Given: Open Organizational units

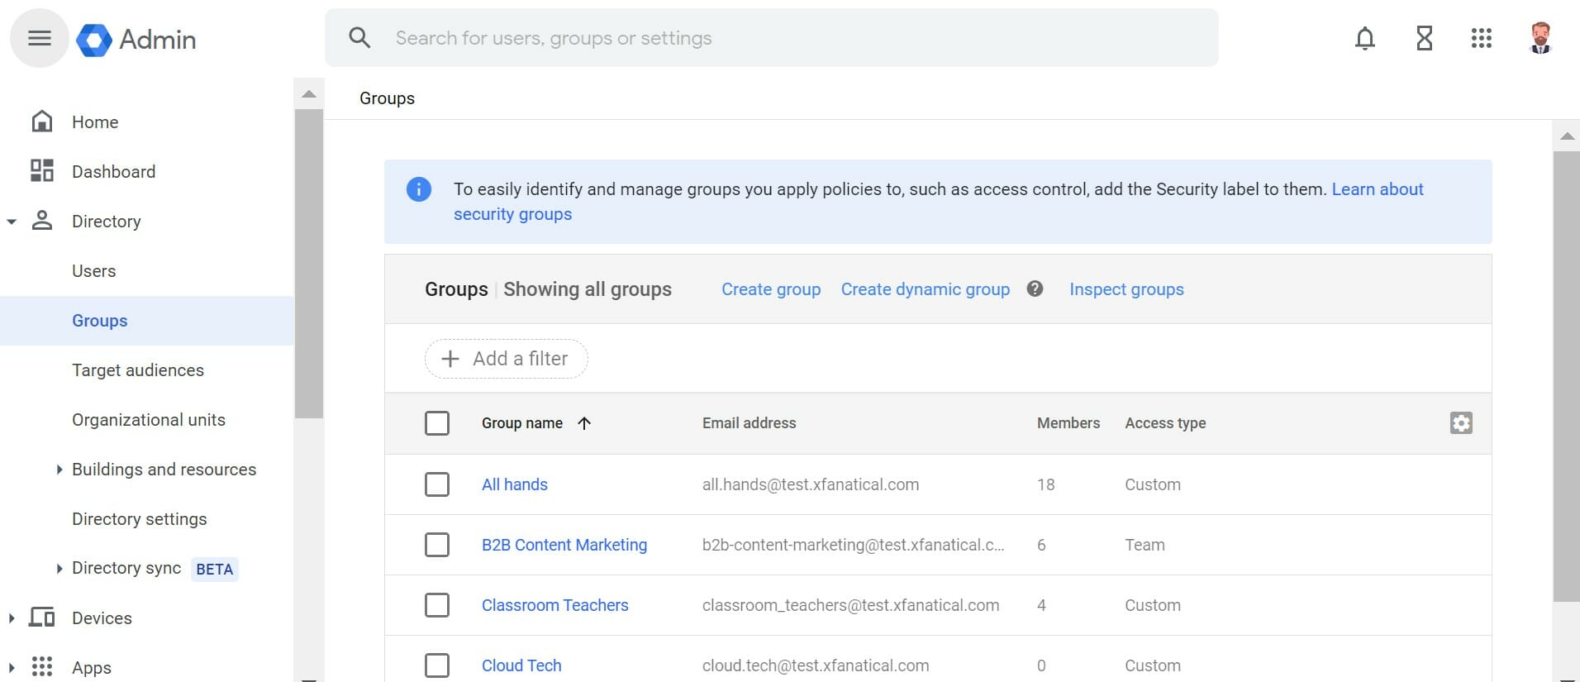Looking at the screenshot, I should point(149,420).
